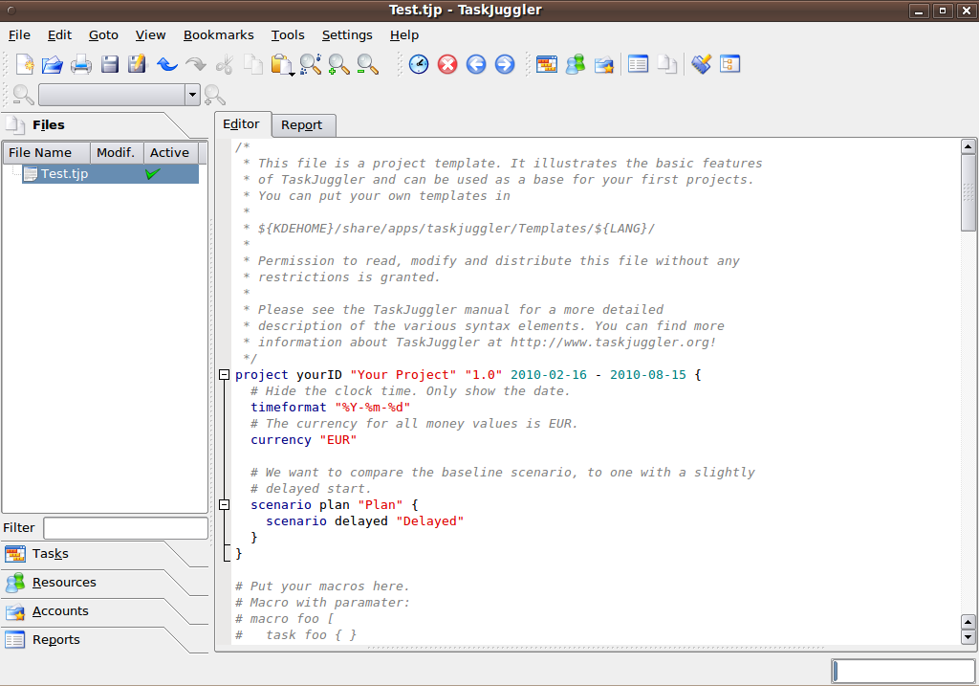Screen dimensions: 979x686
Task: Collapse the scenario plan code block
Action: [225, 504]
